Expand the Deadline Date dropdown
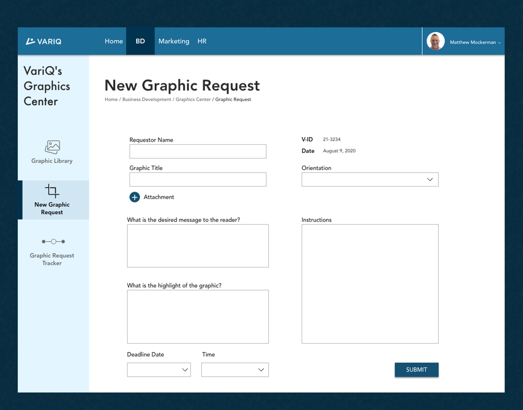 (159, 370)
